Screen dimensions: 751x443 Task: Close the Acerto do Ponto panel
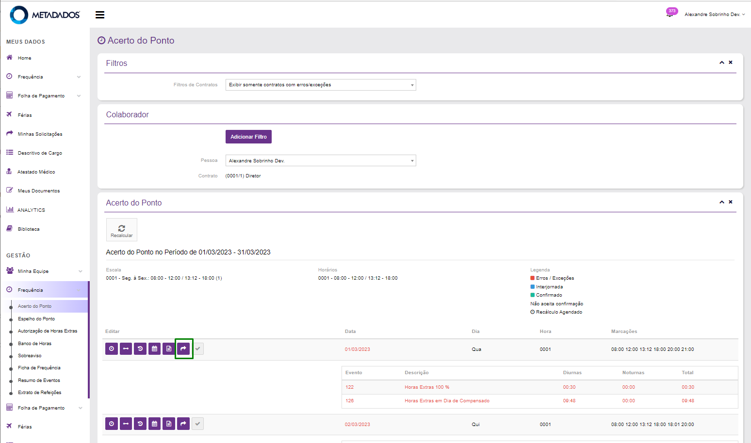click(731, 202)
